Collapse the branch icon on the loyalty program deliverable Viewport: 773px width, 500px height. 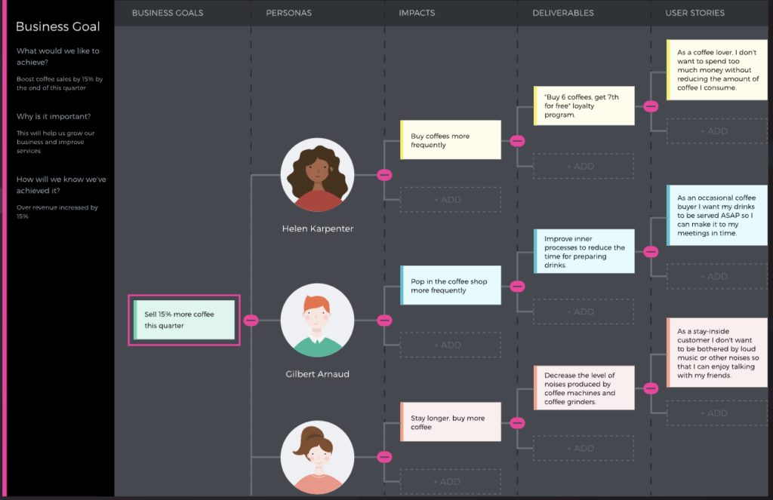point(650,106)
